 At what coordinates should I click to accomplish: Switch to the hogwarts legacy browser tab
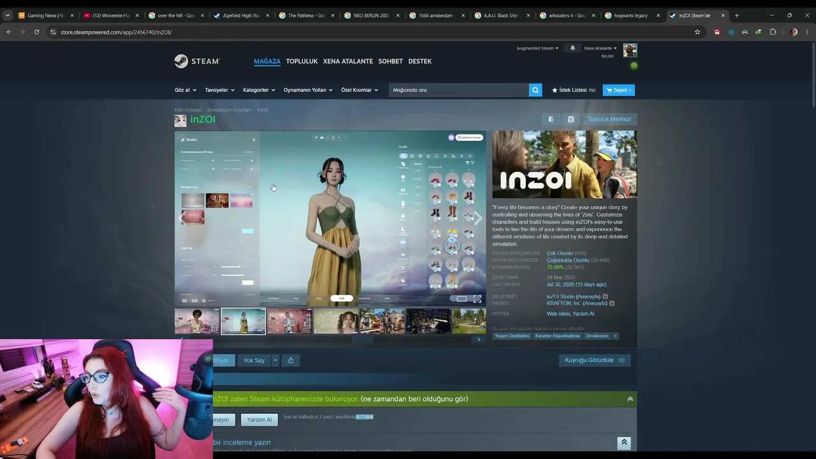632,15
